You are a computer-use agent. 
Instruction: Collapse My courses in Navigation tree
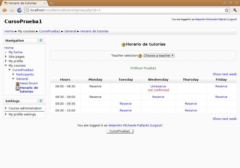click(6, 66)
